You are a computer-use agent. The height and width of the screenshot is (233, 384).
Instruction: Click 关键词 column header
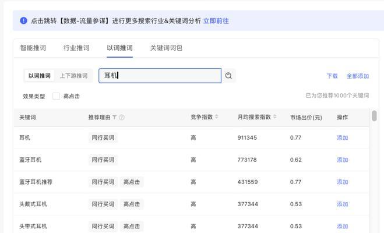click(x=27, y=118)
